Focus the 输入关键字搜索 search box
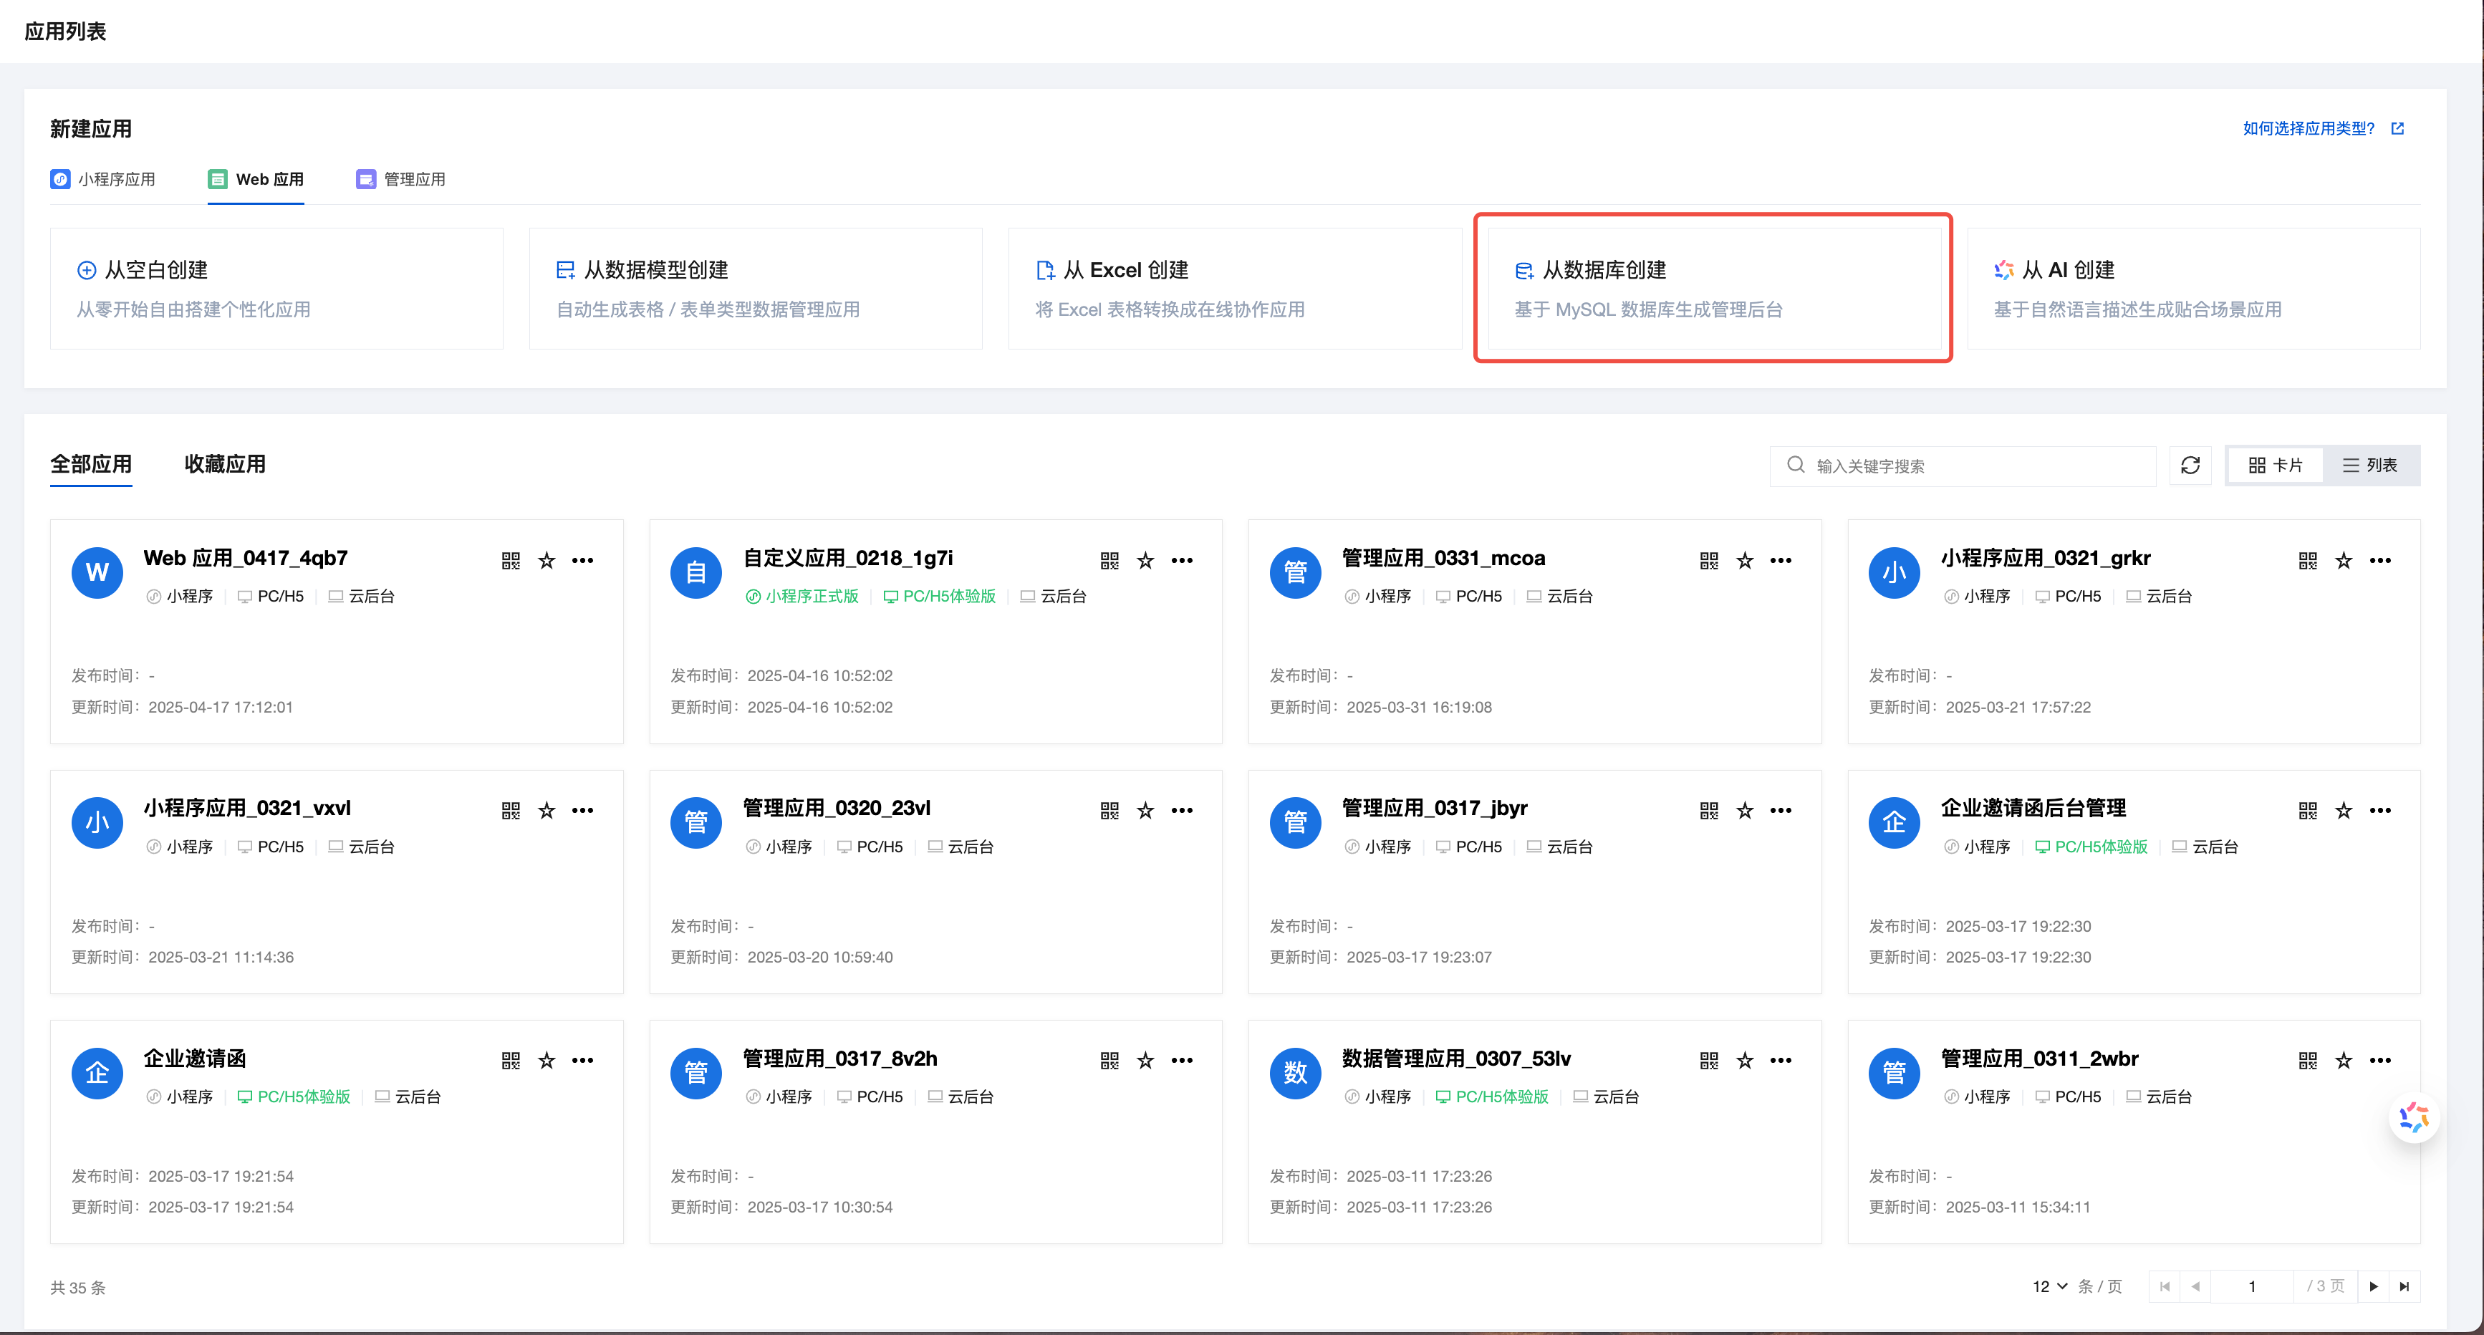Image resolution: width=2484 pixels, height=1335 pixels. tap(1963, 466)
